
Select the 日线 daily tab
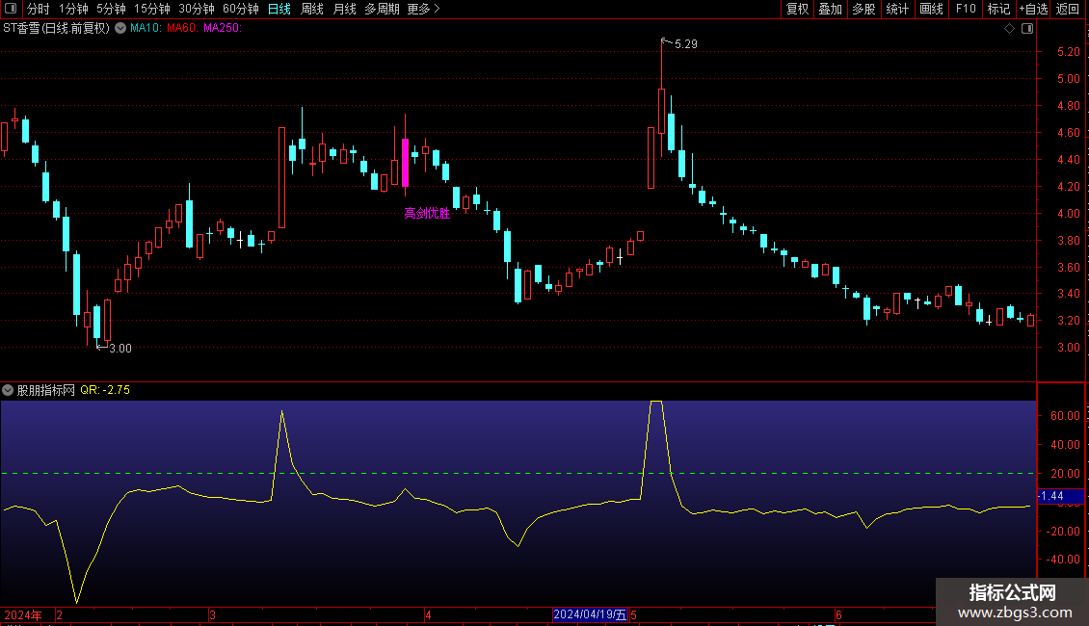coord(279,9)
